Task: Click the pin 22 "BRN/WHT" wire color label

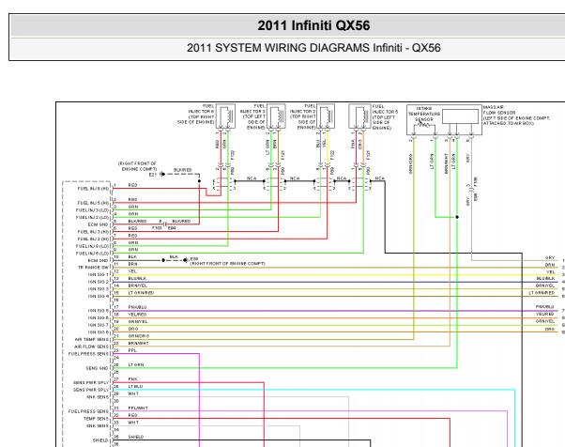Action: point(138,343)
